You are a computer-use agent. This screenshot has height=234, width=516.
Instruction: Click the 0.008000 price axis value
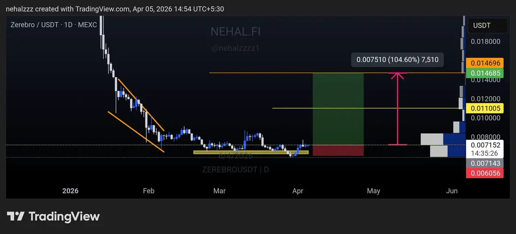click(x=485, y=137)
